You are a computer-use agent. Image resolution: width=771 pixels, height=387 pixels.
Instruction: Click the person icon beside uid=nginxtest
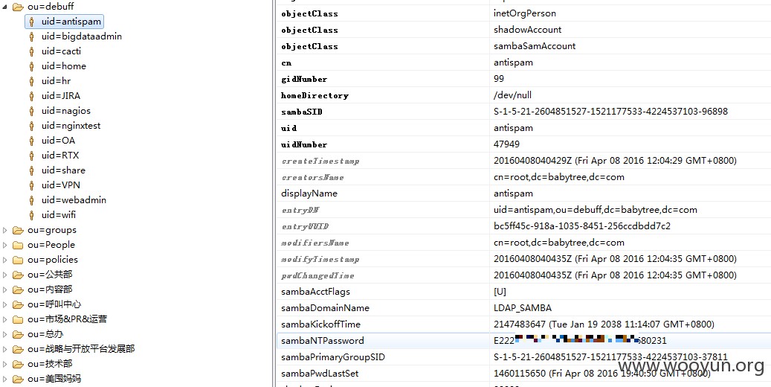[x=32, y=126]
